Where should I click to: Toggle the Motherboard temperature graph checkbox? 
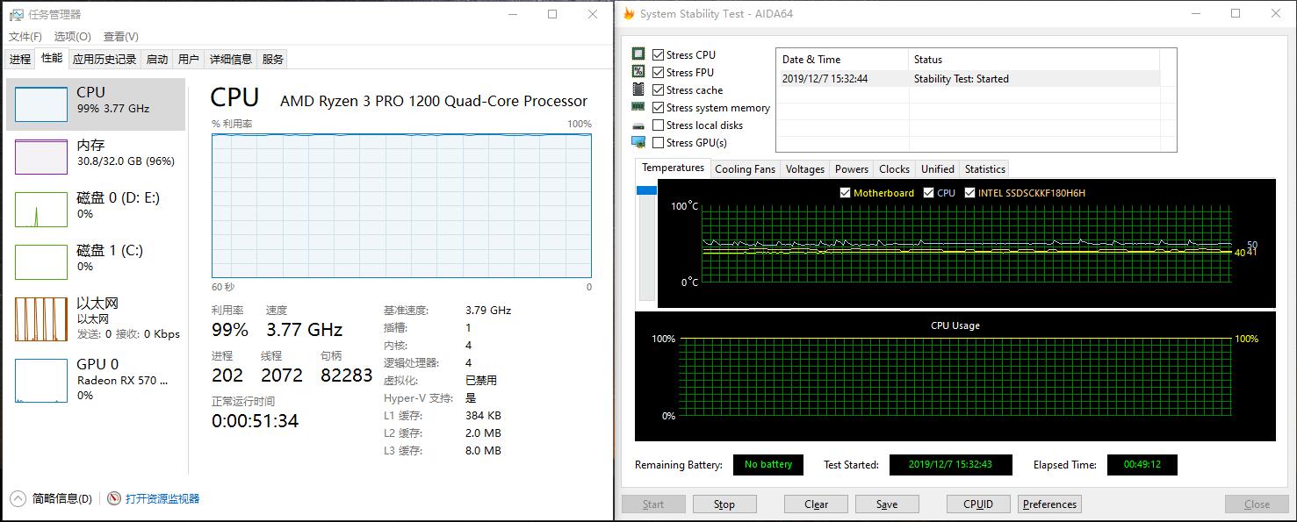pyautogui.click(x=845, y=193)
